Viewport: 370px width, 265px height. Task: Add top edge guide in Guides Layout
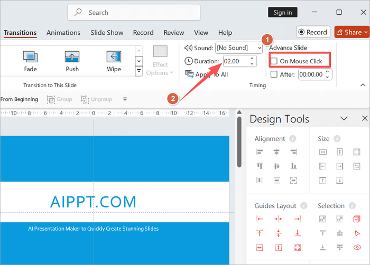point(260,233)
